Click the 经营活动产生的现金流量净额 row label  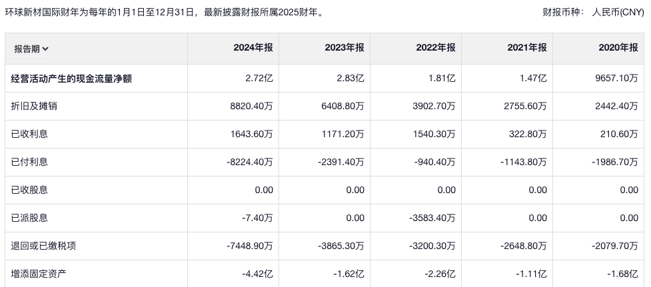coord(71,79)
